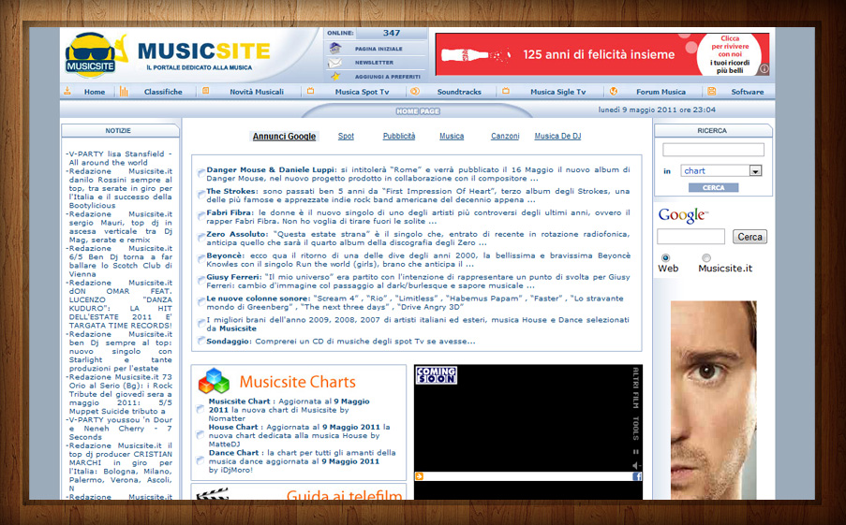Click the Pagina Iniziale hat icon

tap(335, 48)
